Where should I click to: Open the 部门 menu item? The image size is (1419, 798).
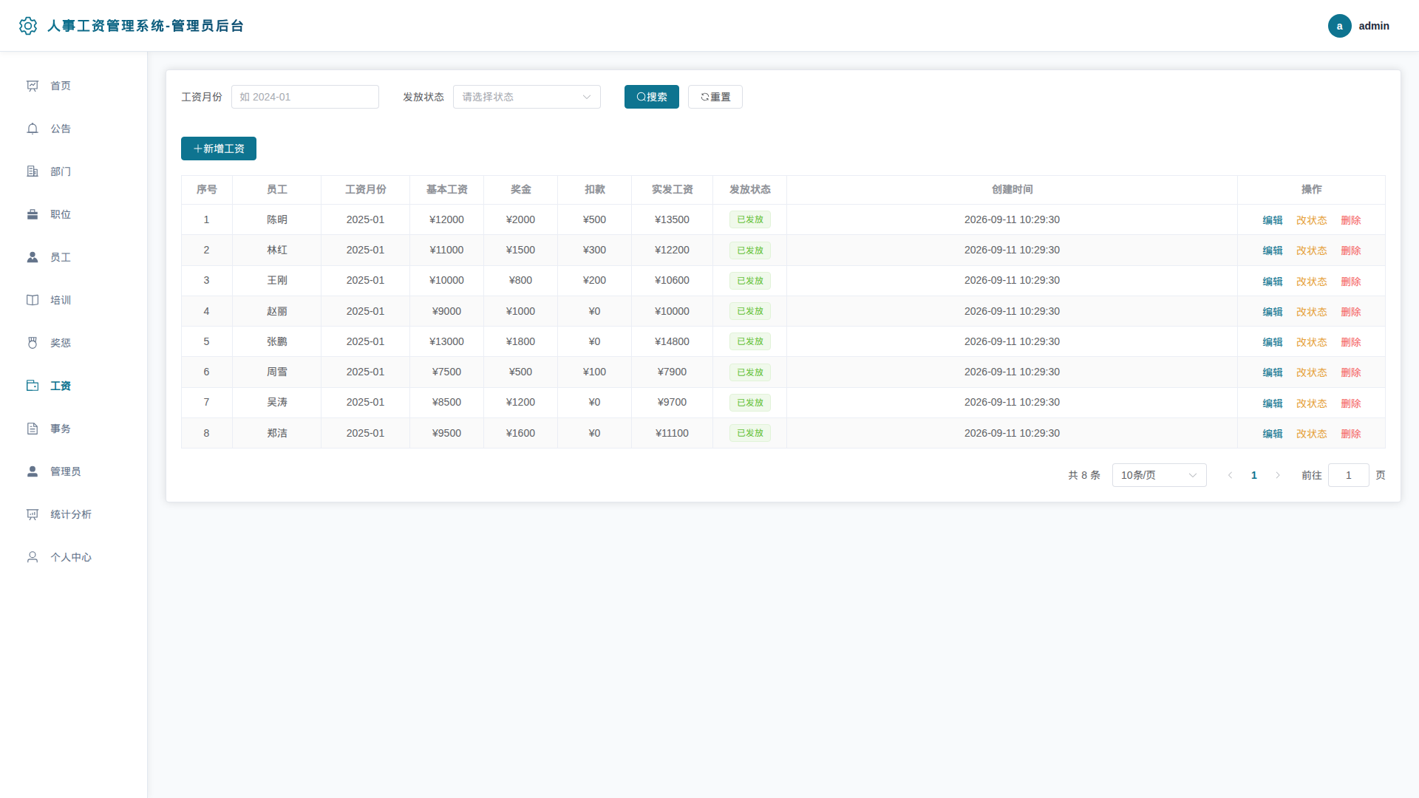(x=74, y=171)
